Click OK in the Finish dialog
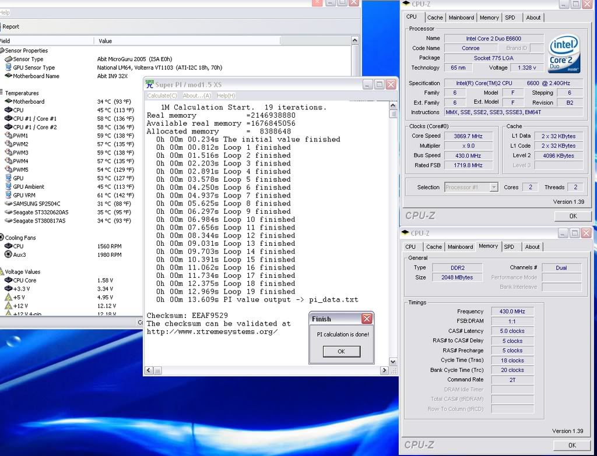597x456 pixels. click(341, 351)
